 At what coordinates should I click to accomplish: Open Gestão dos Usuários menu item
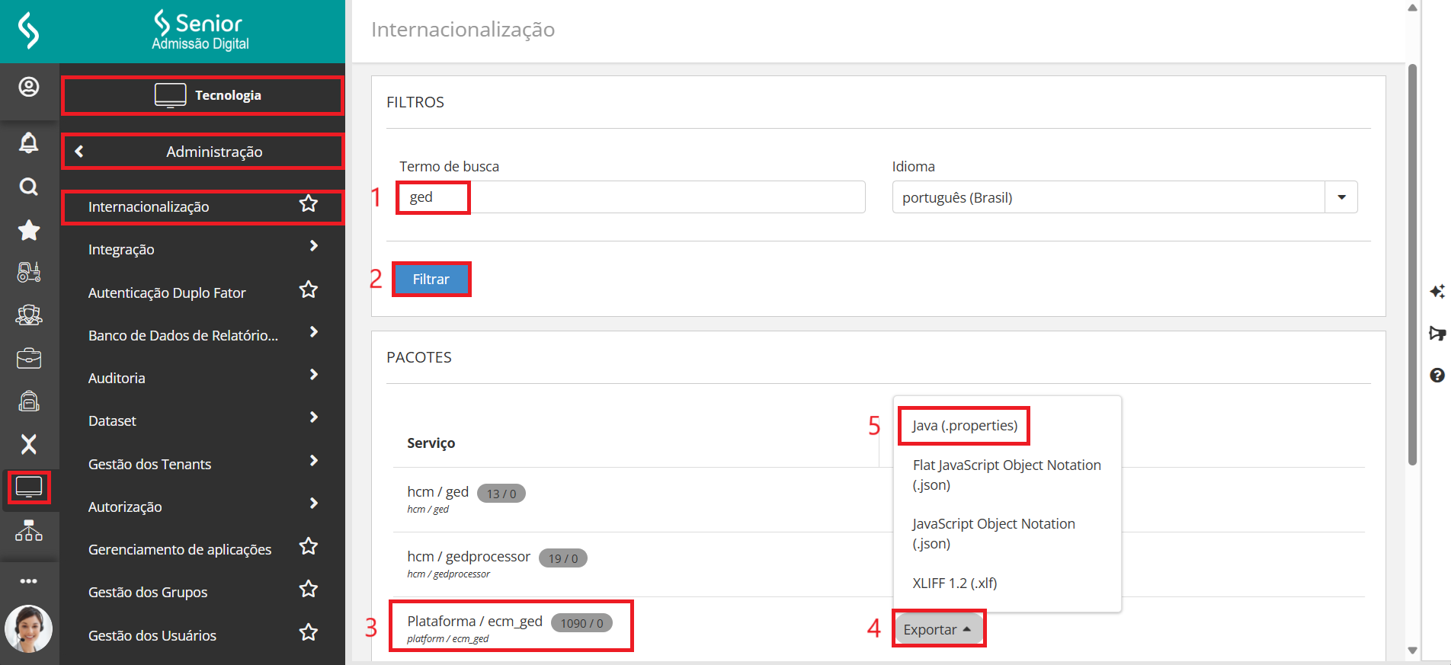(152, 635)
